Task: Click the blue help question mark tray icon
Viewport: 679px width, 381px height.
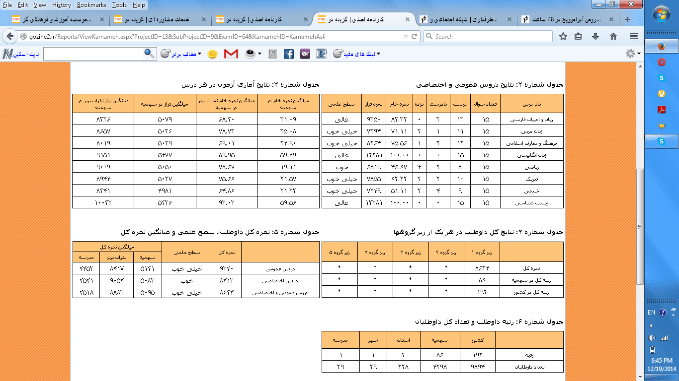Action: pos(663,313)
